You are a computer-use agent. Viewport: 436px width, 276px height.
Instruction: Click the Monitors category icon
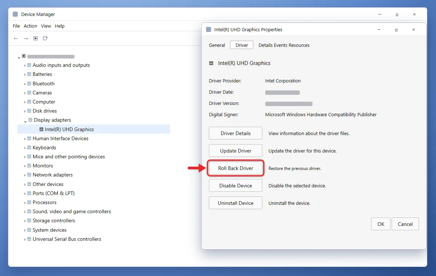[29, 166]
